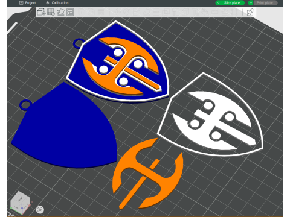Click the Add plate icon
The width and height of the screenshot is (290, 217).
pyautogui.click(x=51, y=12)
